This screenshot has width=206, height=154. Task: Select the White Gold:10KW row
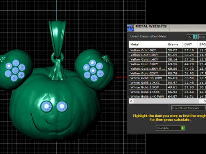click(167, 87)
